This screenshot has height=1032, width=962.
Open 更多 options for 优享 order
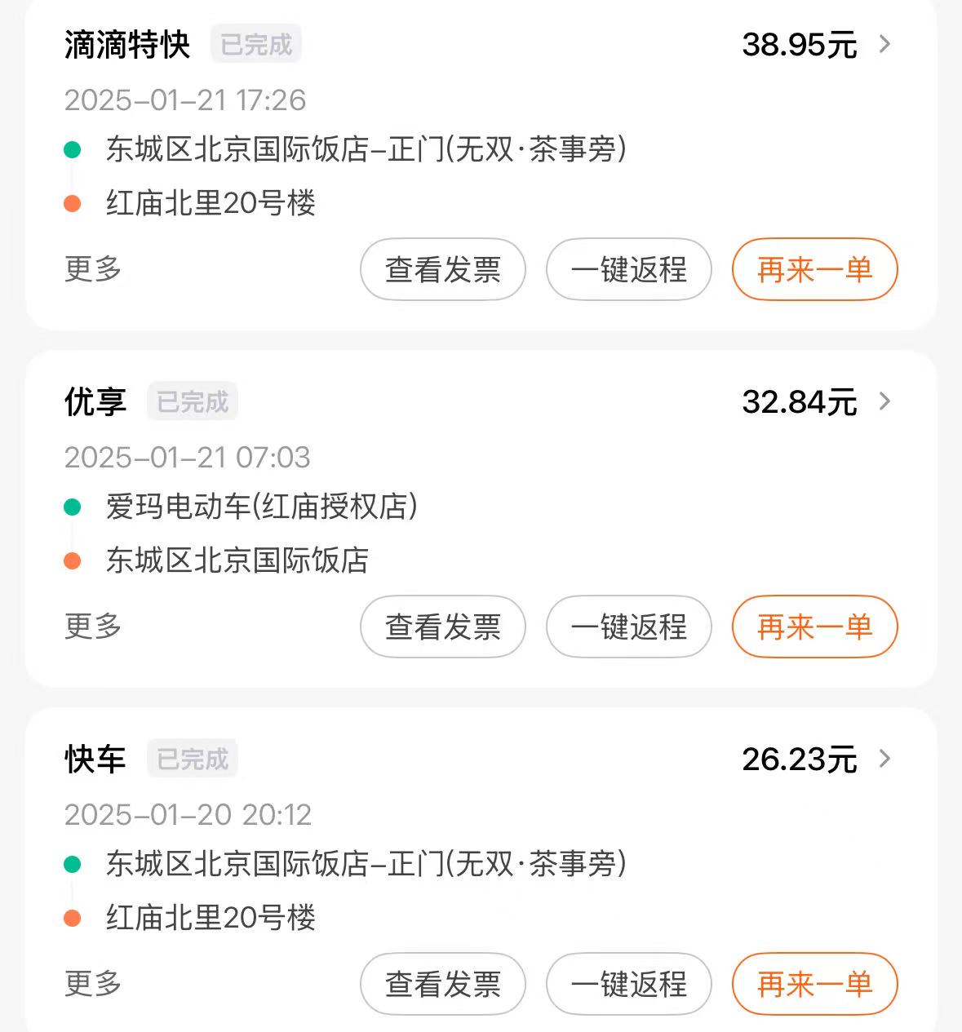(x=93, y=626)
